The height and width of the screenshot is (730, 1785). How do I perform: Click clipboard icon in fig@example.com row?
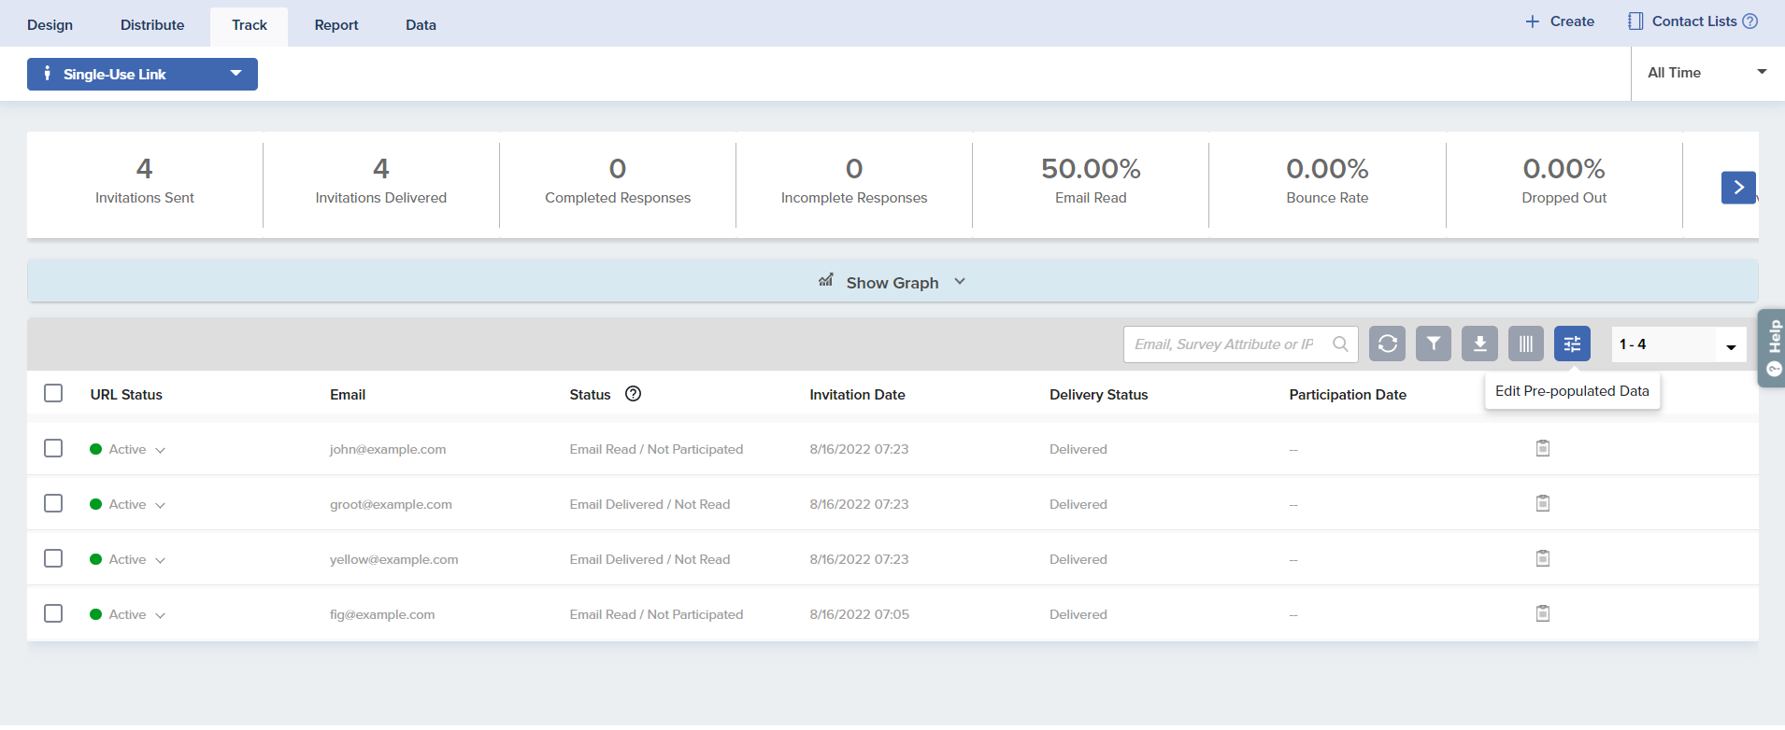(1543, 614)
